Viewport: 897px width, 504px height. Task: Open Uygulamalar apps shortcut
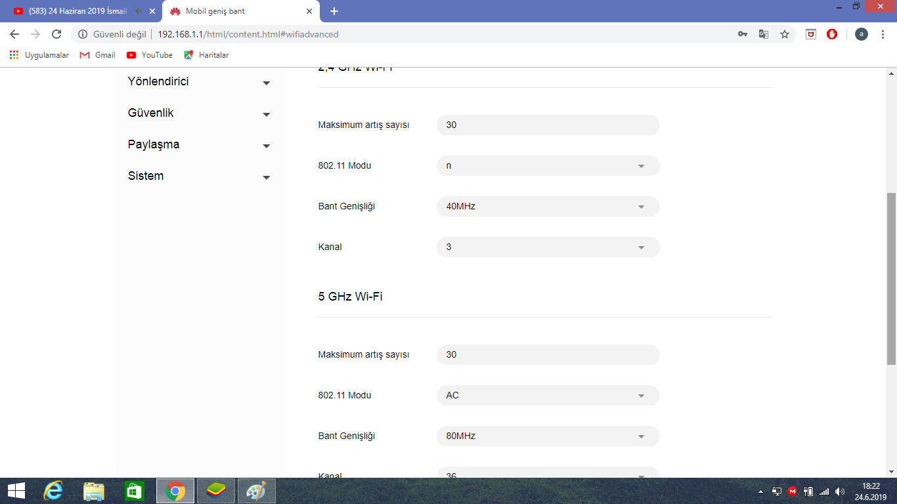click(39, 55)
